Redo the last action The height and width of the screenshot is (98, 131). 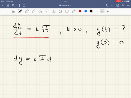click(x=112, y=5)
